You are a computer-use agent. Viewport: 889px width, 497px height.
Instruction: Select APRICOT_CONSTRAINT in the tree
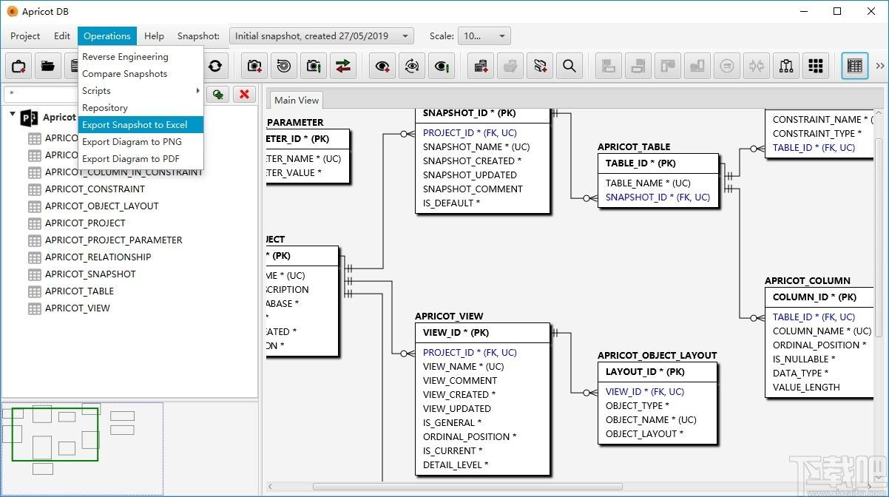tap(95, 189)
